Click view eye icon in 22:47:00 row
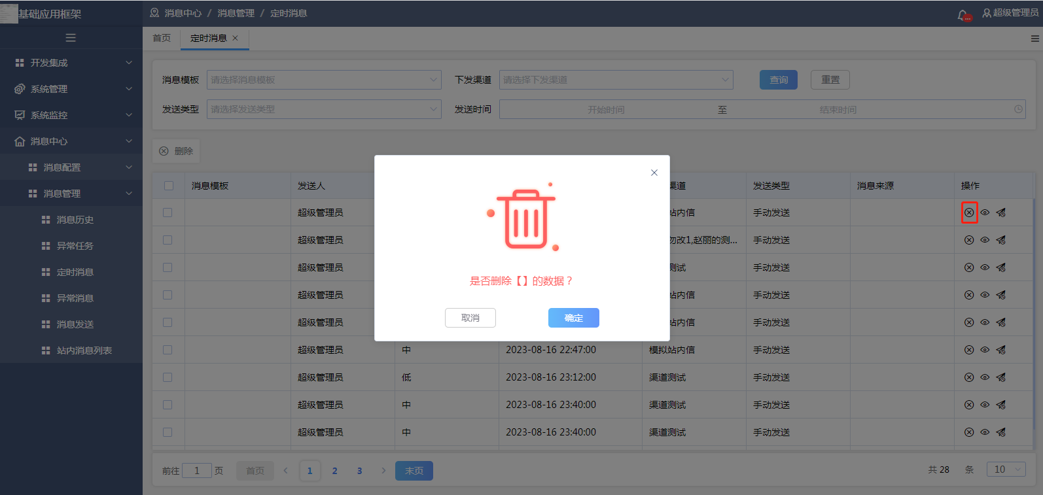Image resolution: width=1043 pixels, height=495 pixels. pyautogui.click(x=985, y=350)
